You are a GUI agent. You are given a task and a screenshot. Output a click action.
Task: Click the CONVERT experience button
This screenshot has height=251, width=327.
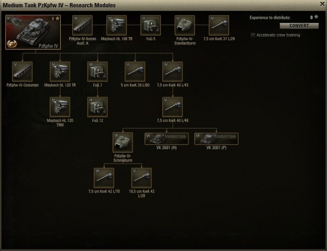coord(299,26)
